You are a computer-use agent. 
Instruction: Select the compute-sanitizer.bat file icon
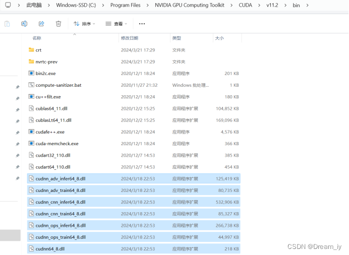31,85
